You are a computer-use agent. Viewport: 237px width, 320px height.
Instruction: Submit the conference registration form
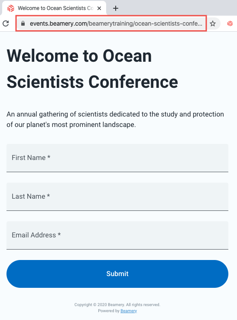117,274
